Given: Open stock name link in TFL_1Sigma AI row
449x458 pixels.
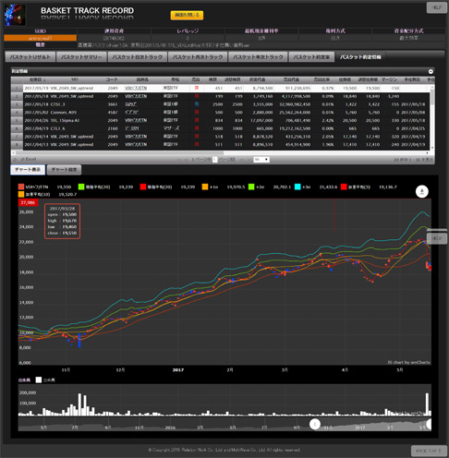Looking at the screenshot, I should click(136, 120).
